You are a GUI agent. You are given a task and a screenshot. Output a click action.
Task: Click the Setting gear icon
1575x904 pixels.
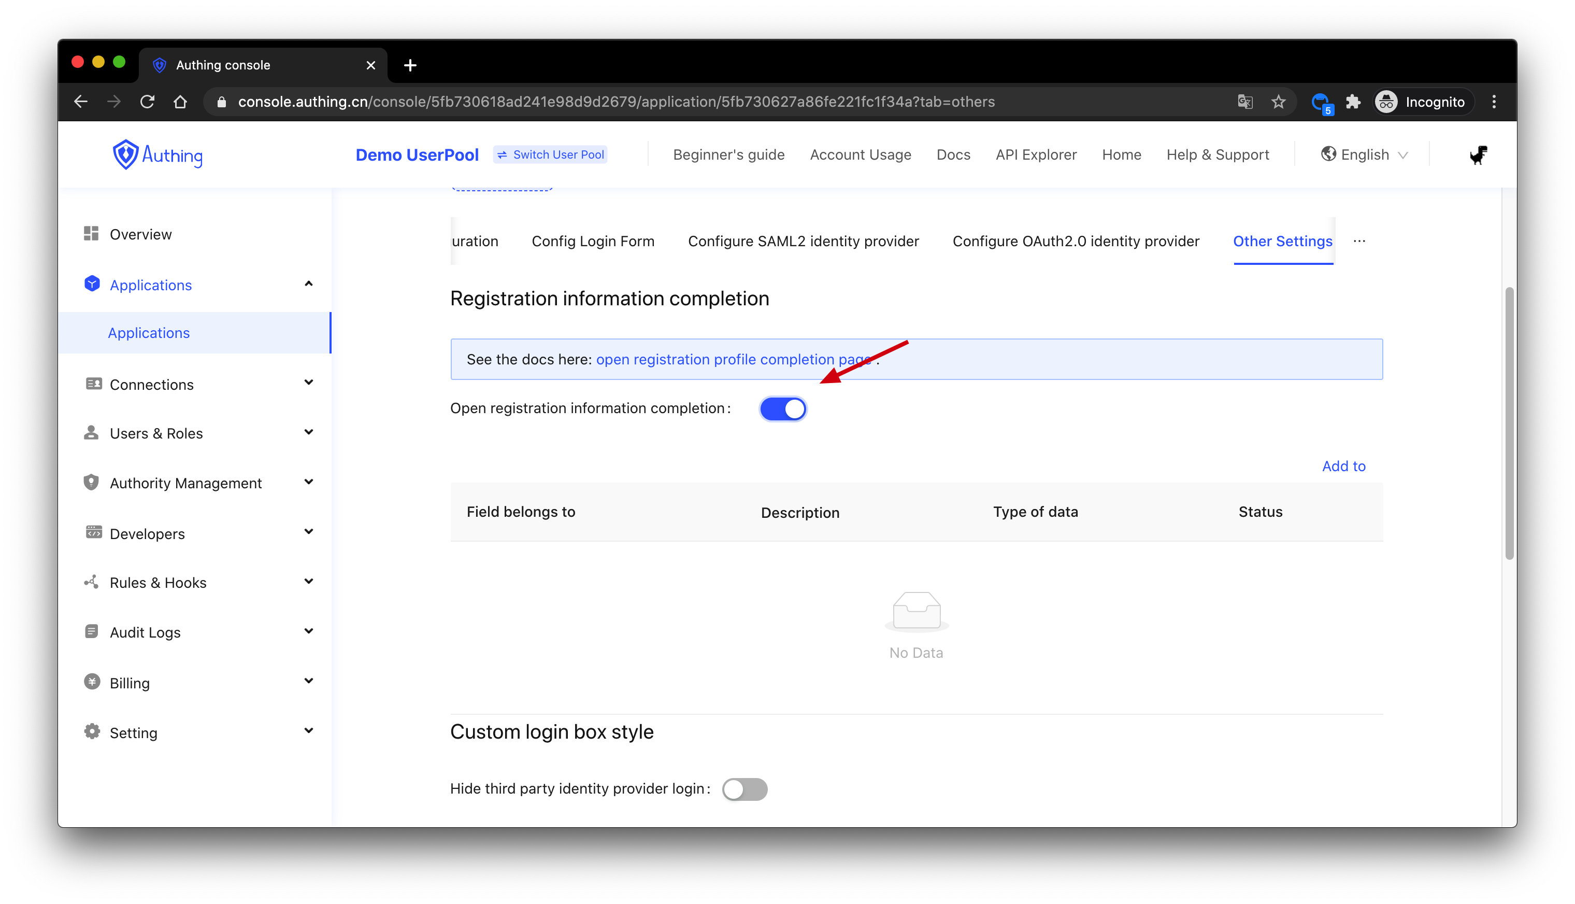coord(92,731)
